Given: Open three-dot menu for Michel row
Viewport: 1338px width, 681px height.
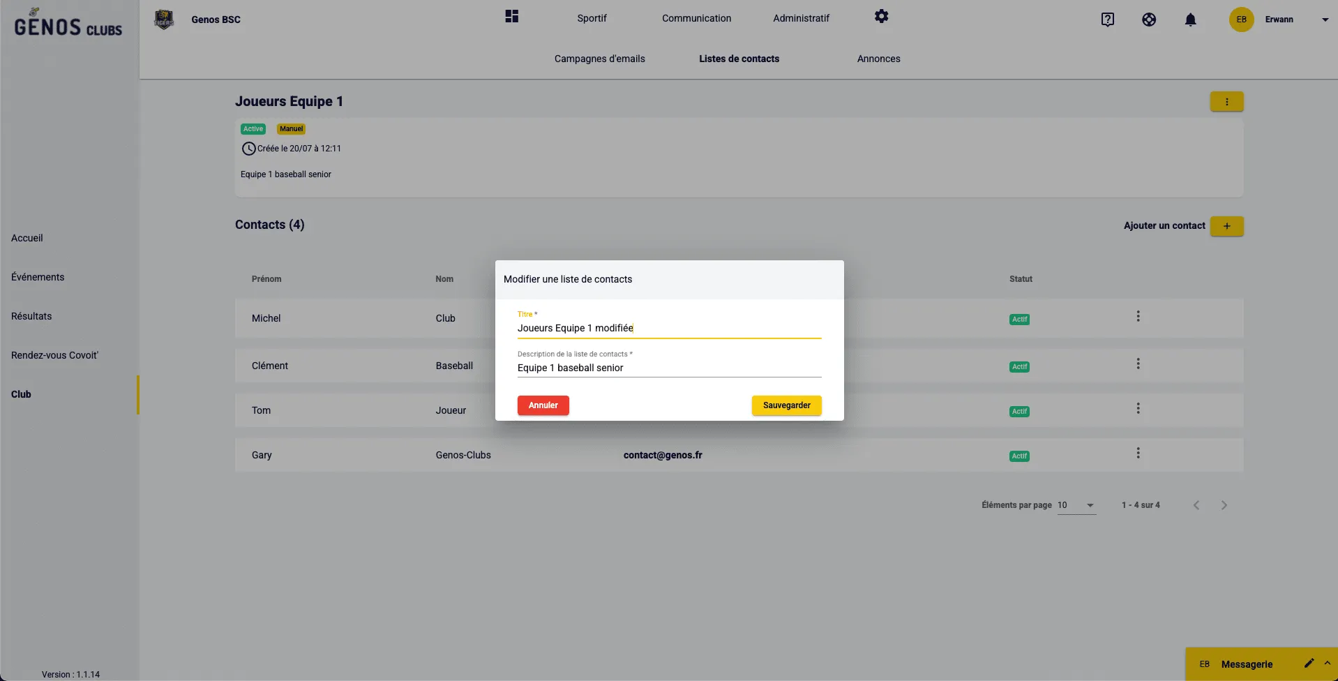Looking at the screenshot, I should pos(1138,317).
